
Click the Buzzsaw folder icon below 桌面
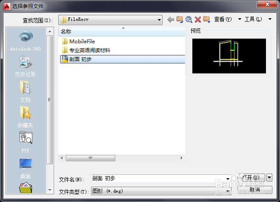pyautogui.click(x=26, y=188)
